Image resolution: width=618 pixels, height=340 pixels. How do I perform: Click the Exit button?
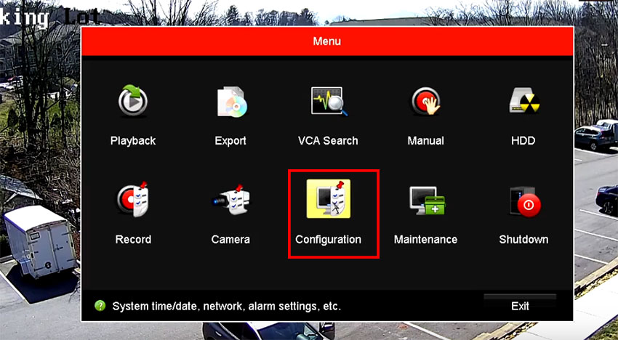pyautogui.click(x=520, y=306)
